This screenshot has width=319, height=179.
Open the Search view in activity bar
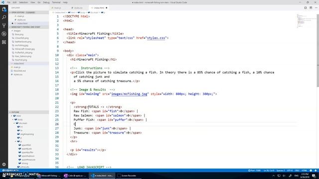[x=4, y=17]
